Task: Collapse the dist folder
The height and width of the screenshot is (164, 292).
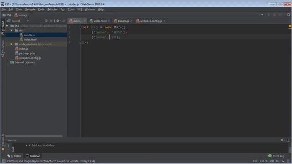Action: point(11,31)
